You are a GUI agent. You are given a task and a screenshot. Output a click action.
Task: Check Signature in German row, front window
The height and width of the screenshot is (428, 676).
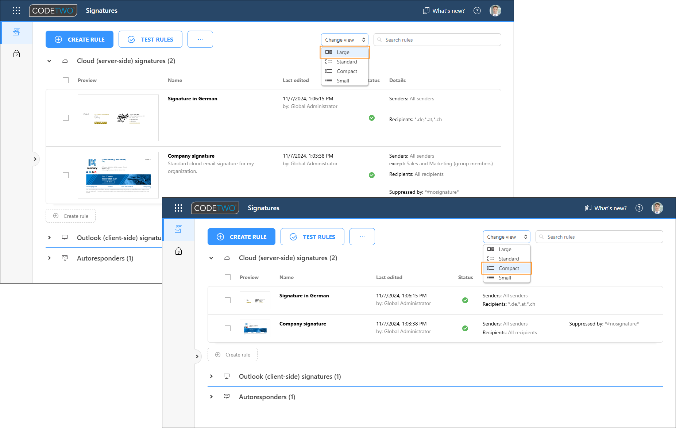tap(228, 300)
